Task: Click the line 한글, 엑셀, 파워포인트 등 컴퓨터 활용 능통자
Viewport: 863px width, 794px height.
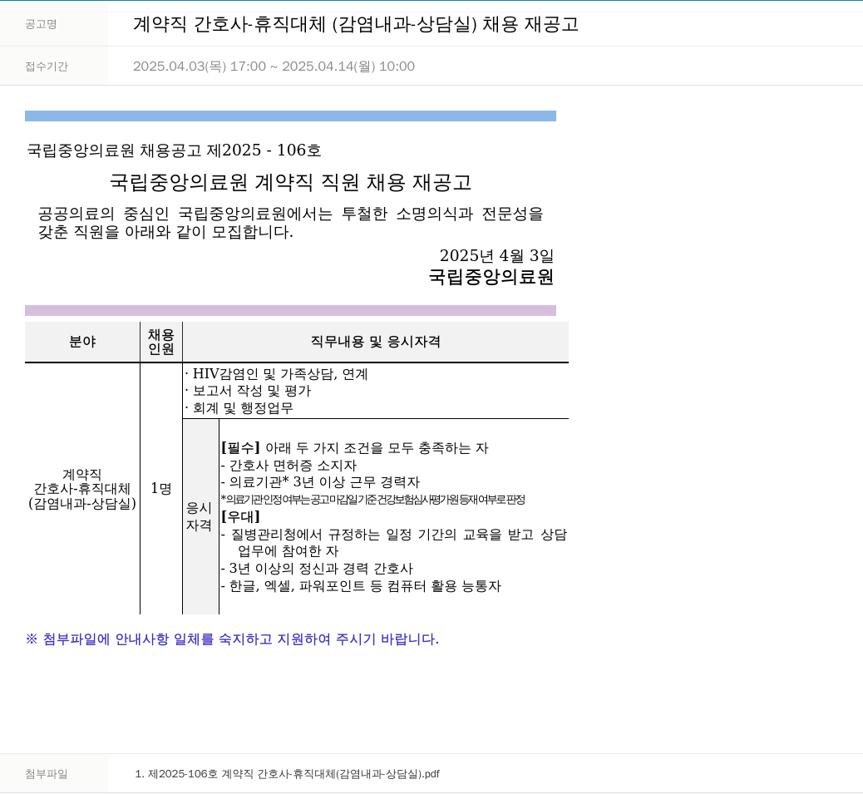Action: [x=361, y=586]
